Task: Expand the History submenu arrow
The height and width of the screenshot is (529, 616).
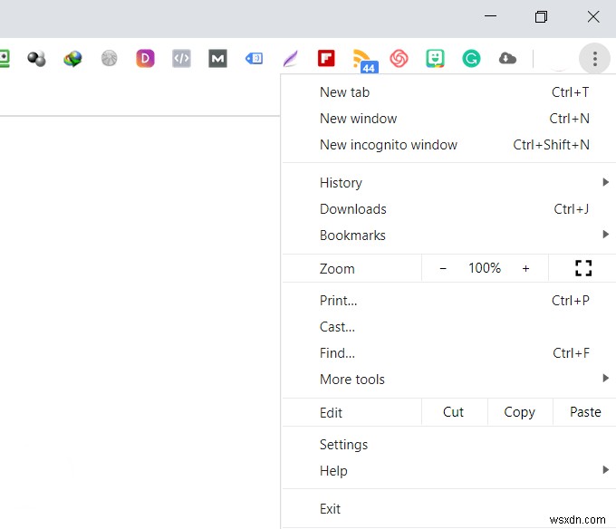Action: click(x=605, y=182)
